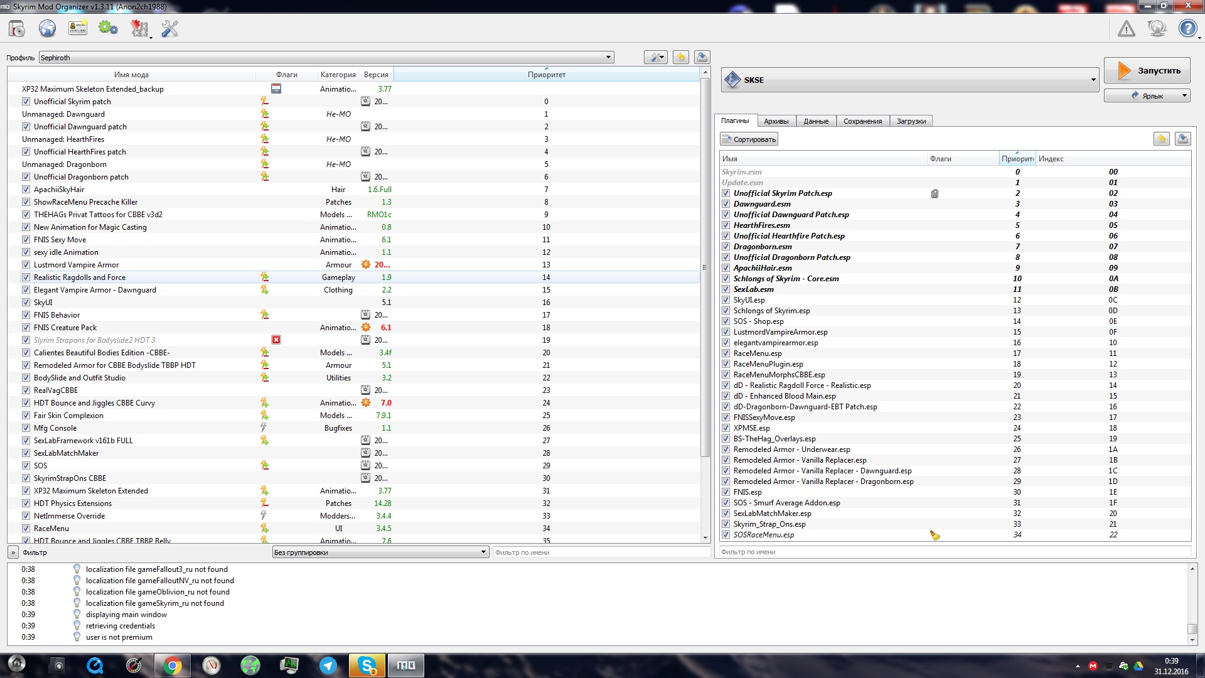This screenshot has height=678, width=1205.
Task: Switch to the Архивы tab
Action: coord(776,121)
